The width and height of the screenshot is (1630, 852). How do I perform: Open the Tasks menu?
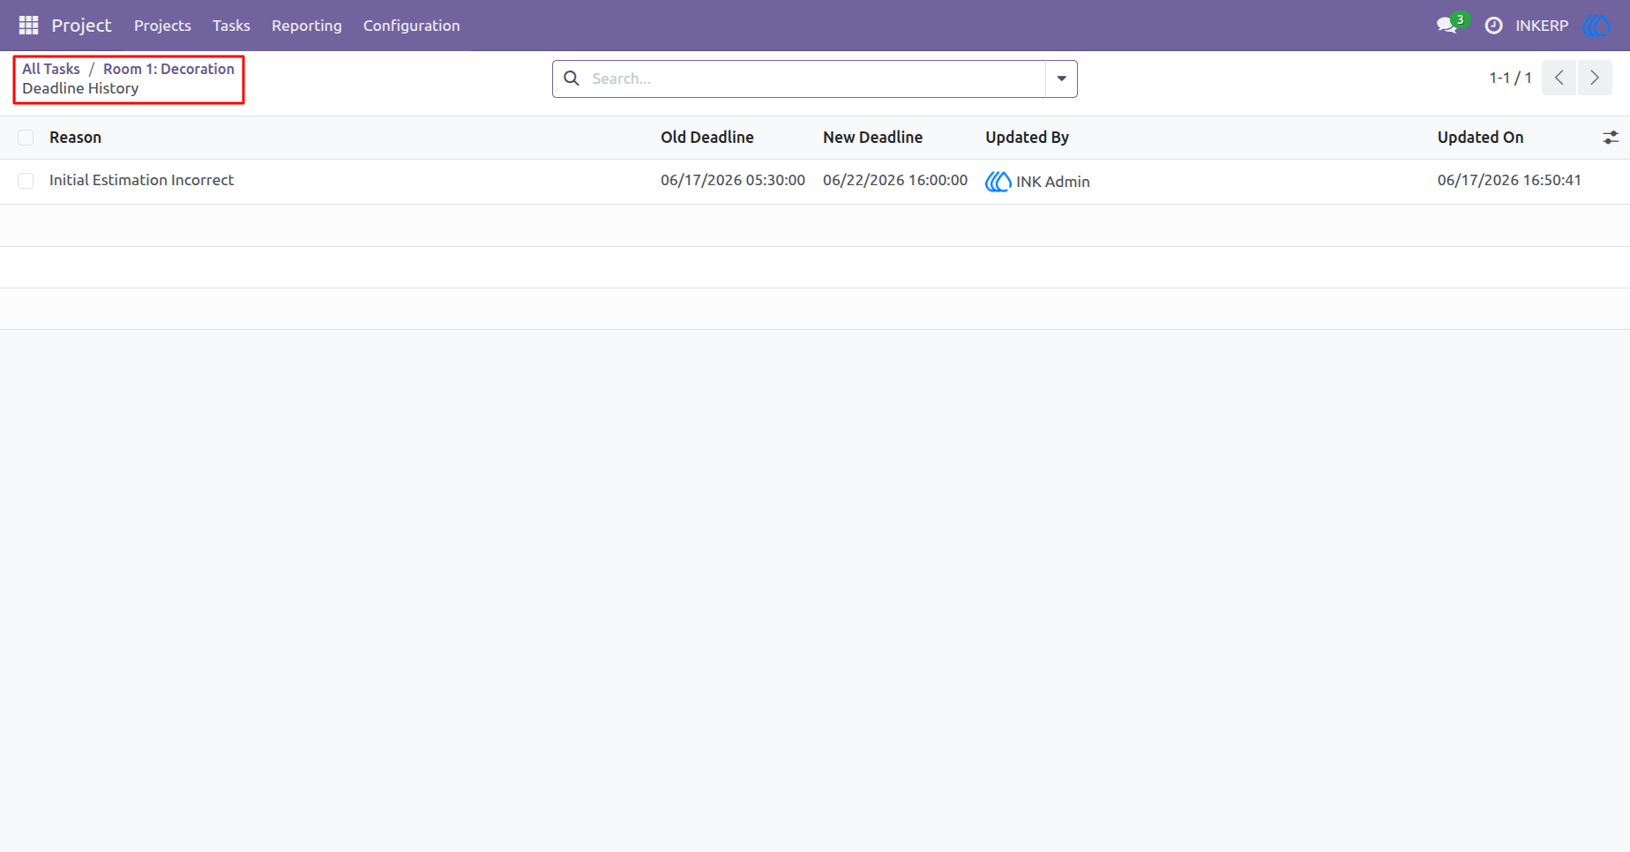[231, 26]
